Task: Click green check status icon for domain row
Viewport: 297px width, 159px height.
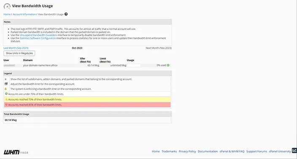Action: pyautogui.click(x=168, y=65)
